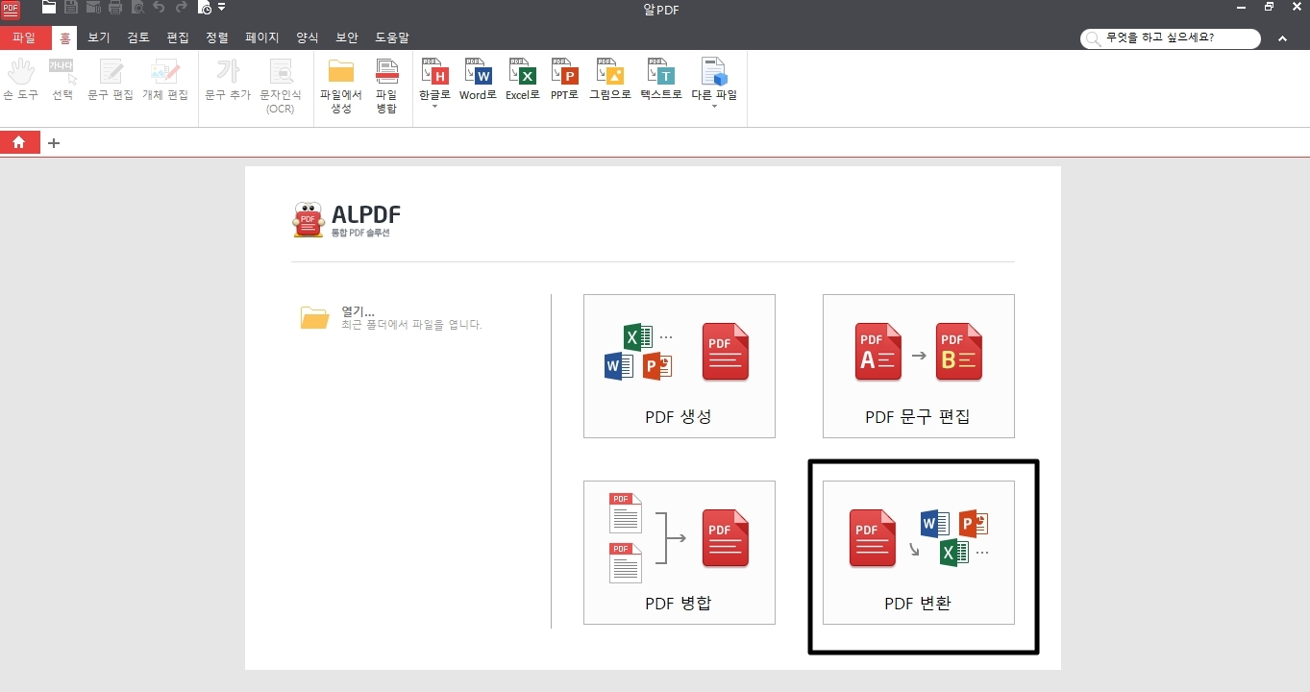This screenshot has height=692, width=1310.
Task: Run 문자인식 (OCR) tool
Action: point(281,86)
